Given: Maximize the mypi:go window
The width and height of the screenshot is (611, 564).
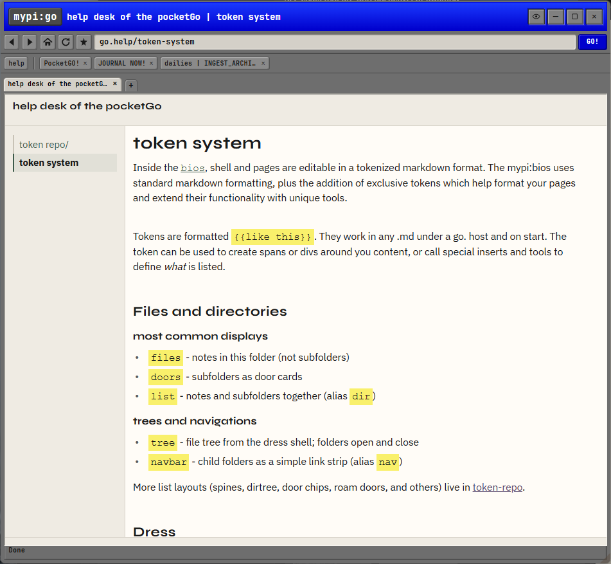Looking at the screenshot, I should pos(575,17).
